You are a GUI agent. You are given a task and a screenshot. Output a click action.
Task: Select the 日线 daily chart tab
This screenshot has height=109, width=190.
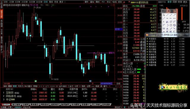45,2
